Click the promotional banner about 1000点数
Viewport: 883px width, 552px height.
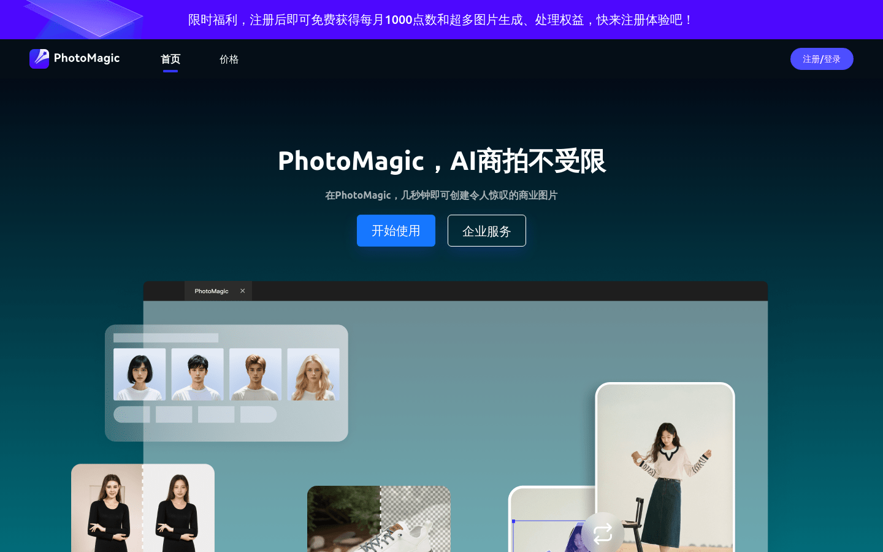(x=442, y=20)
